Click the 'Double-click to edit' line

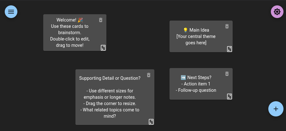pos(69,39)
